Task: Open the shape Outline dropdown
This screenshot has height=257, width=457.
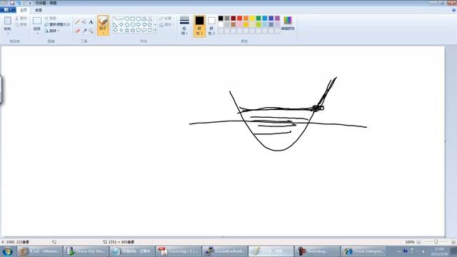Action: tap(167, 19)
